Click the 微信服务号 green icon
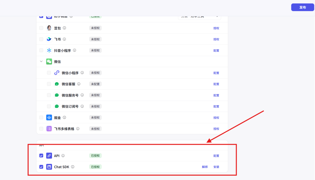This screenshot has height=180, width=315. tap(57, 95)
